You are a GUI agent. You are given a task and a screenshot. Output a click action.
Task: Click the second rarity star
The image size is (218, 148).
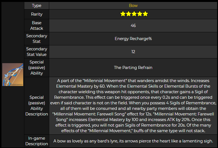pyautogui.click(x=129, y=14)
